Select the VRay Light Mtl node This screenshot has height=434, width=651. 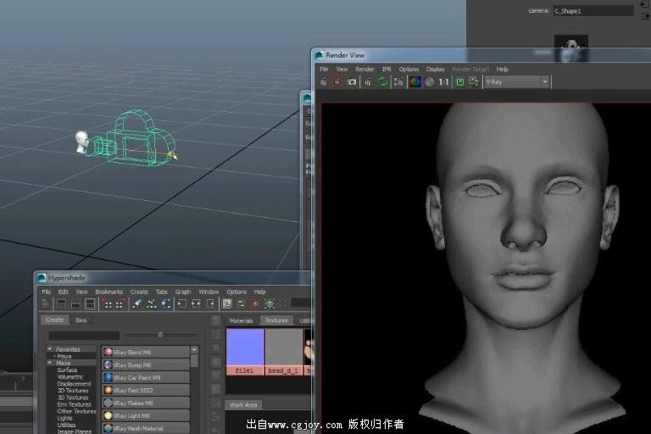(145, 415)
